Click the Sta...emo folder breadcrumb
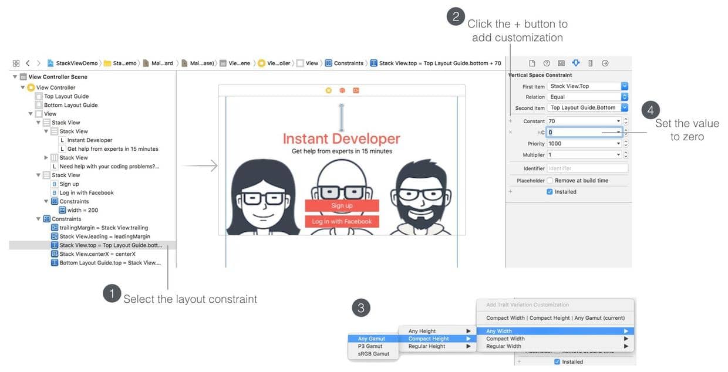This screenshot has width=728, height=372. point(120,63)
